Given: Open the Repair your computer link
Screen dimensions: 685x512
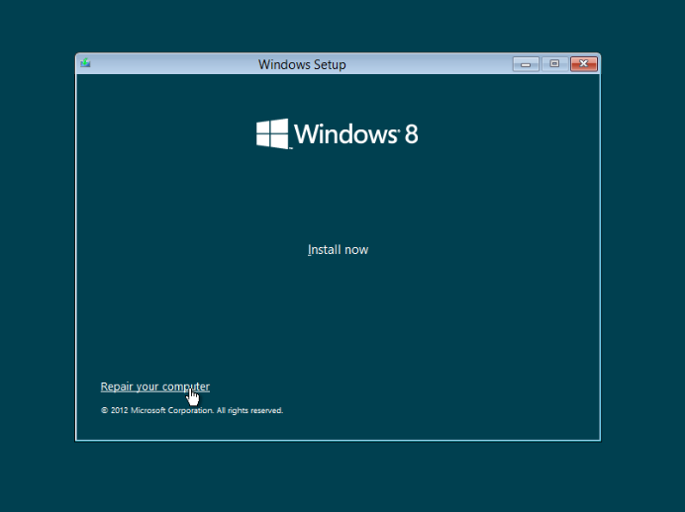Looking at the screenshot, I should [x=155, y=386].
